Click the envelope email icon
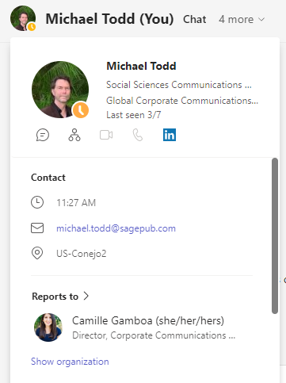Image resolution: width=286 pixels, height=383 pixels. coord(37,228)
